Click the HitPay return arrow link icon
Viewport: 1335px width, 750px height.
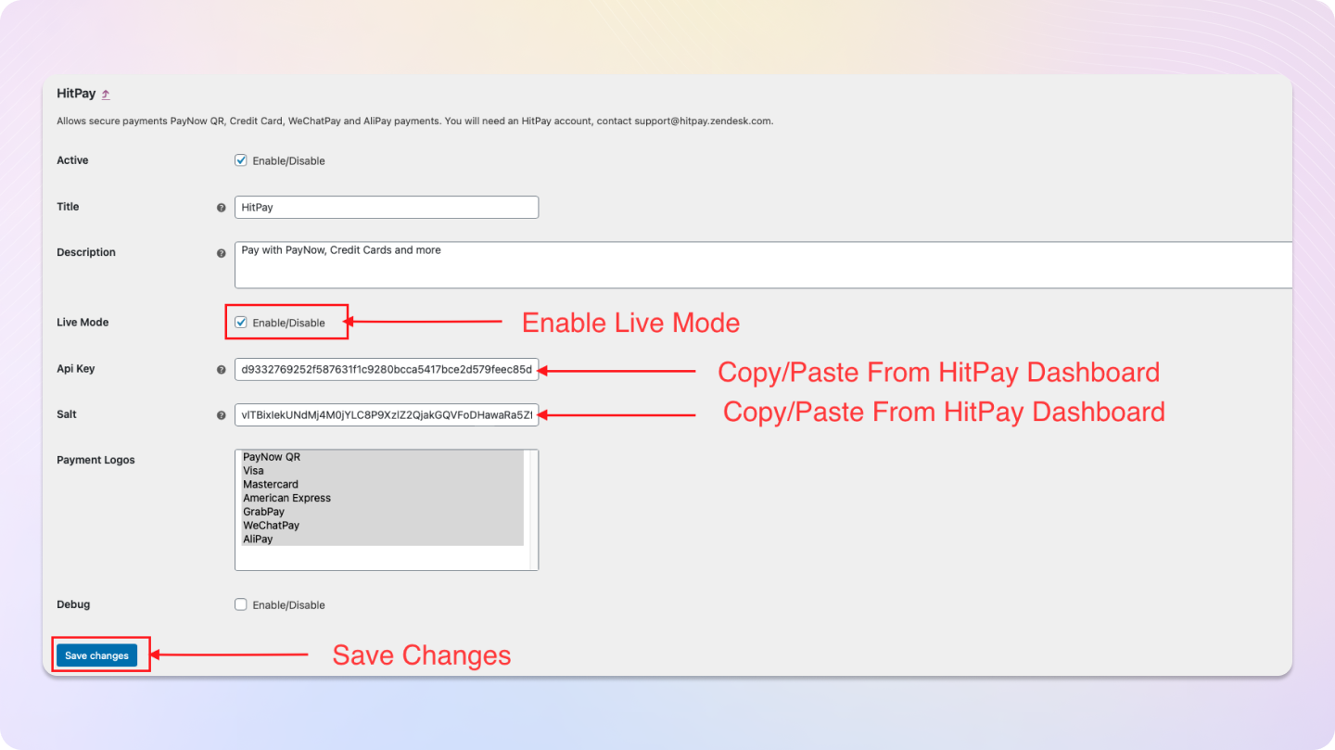tap(106, 95)
